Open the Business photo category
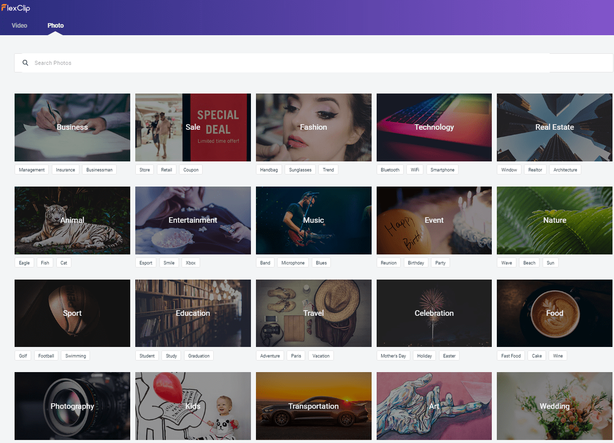 72,127
